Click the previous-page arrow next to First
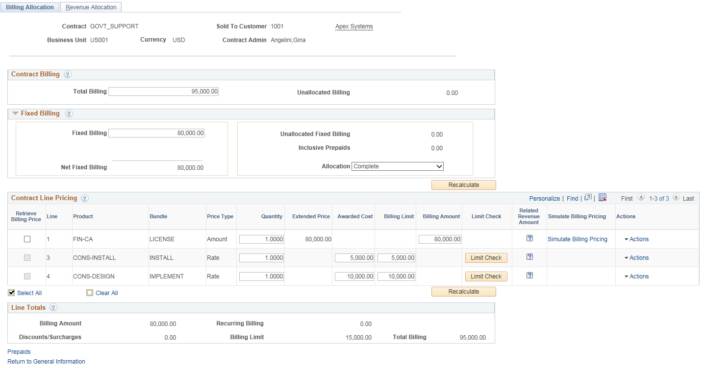The width and height of the screenshot is (705, 368). pos(641,198)
